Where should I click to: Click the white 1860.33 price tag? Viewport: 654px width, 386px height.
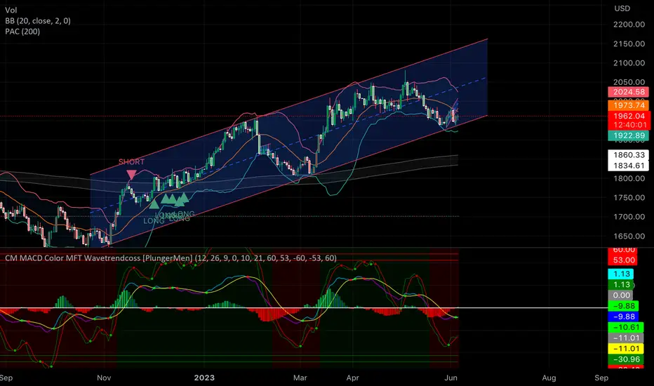tap(629, 155)
